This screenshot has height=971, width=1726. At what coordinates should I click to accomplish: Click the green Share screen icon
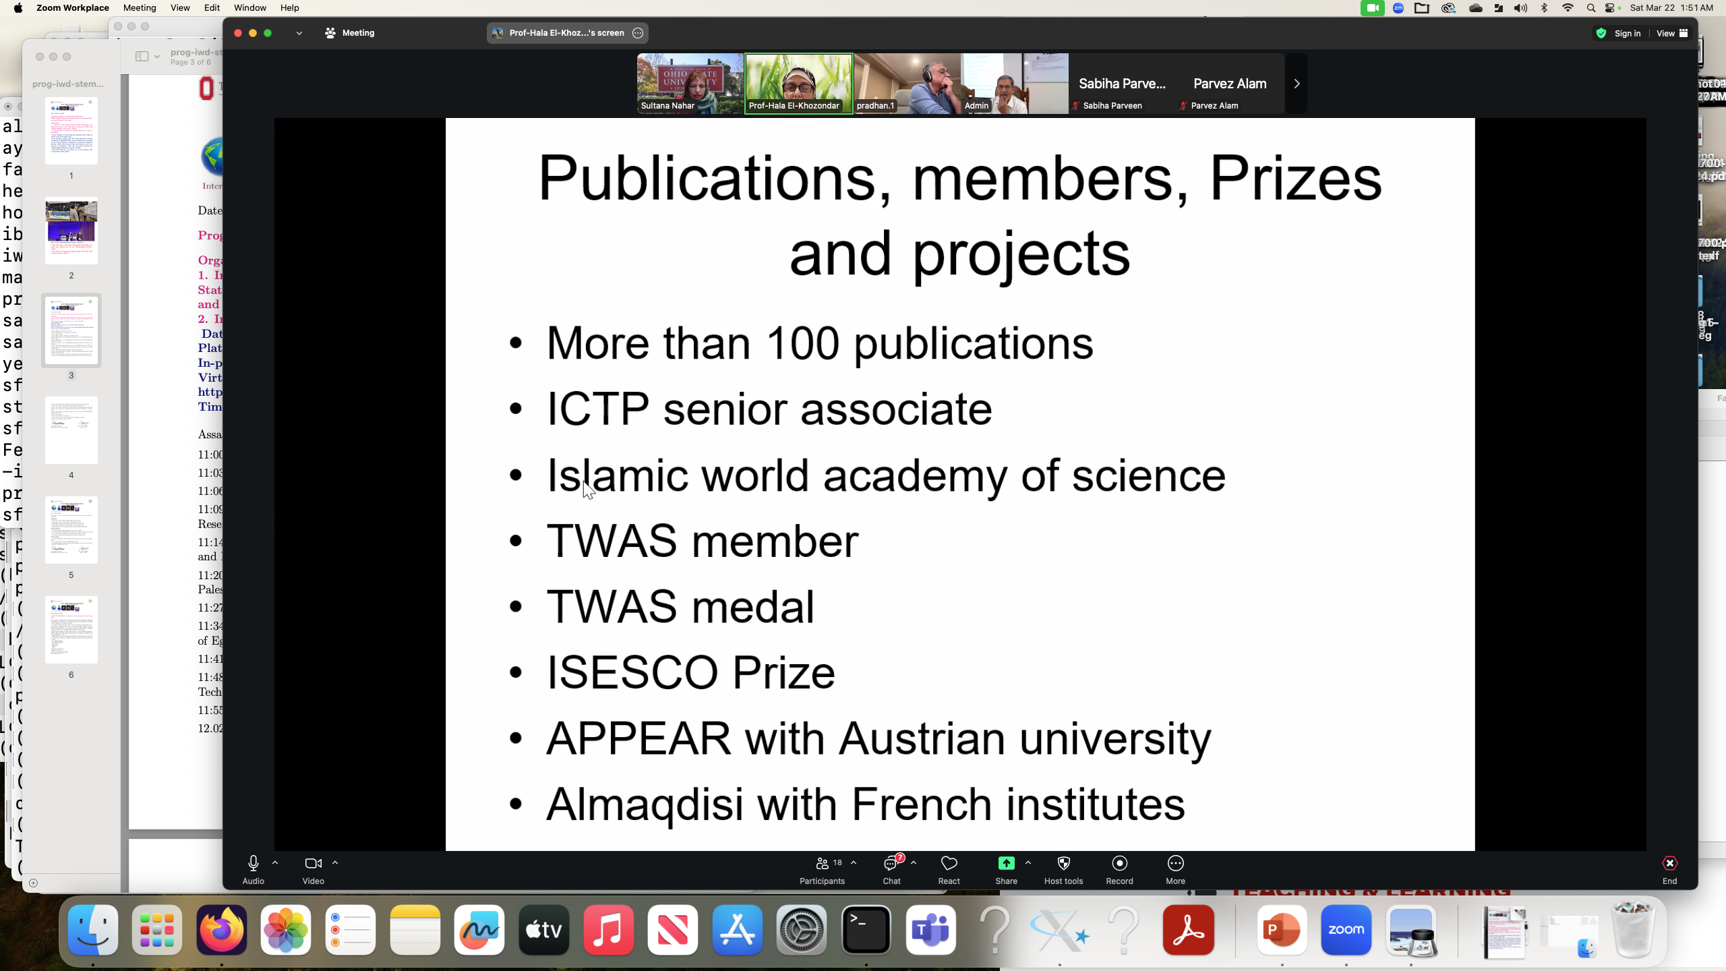[1006, 863]
